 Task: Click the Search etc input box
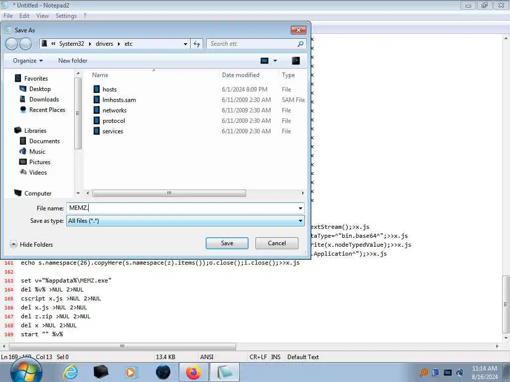point(252,44)
